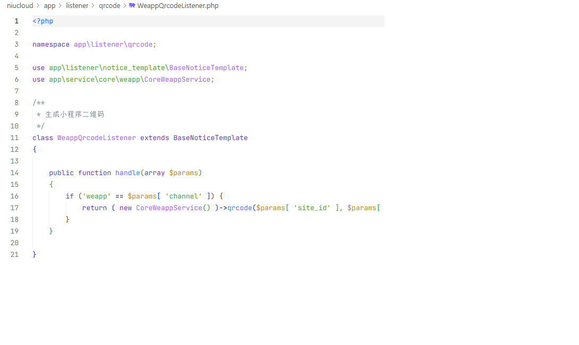Open the qrcode breadcrumb folder
The height and width of the screenshot is (345, 579).
click(109, 5)
